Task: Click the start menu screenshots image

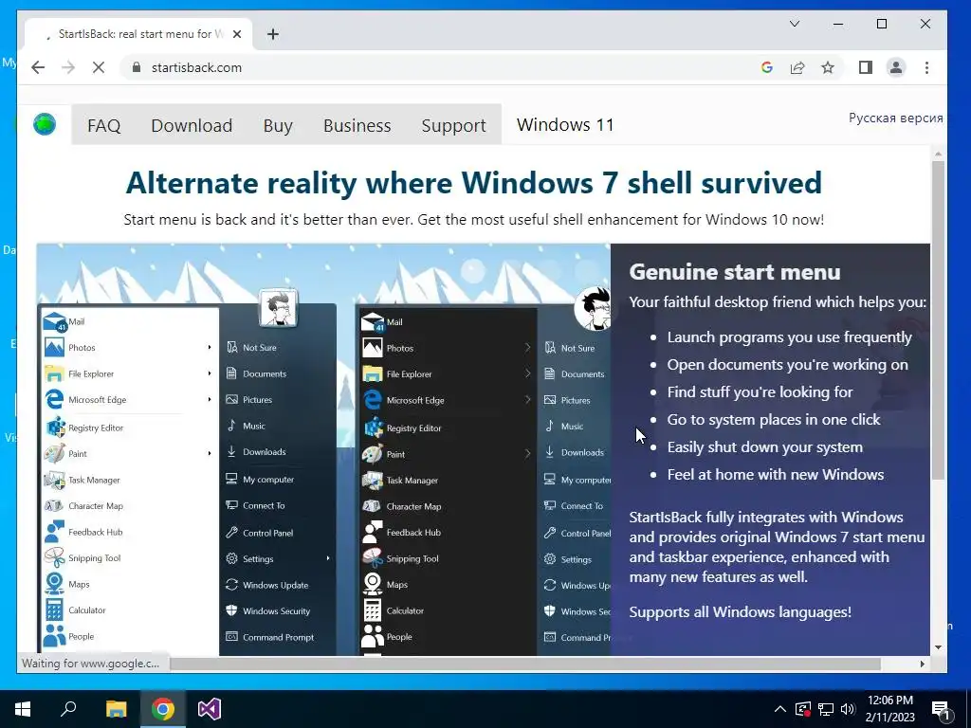Action: click(x=323, y=449)
